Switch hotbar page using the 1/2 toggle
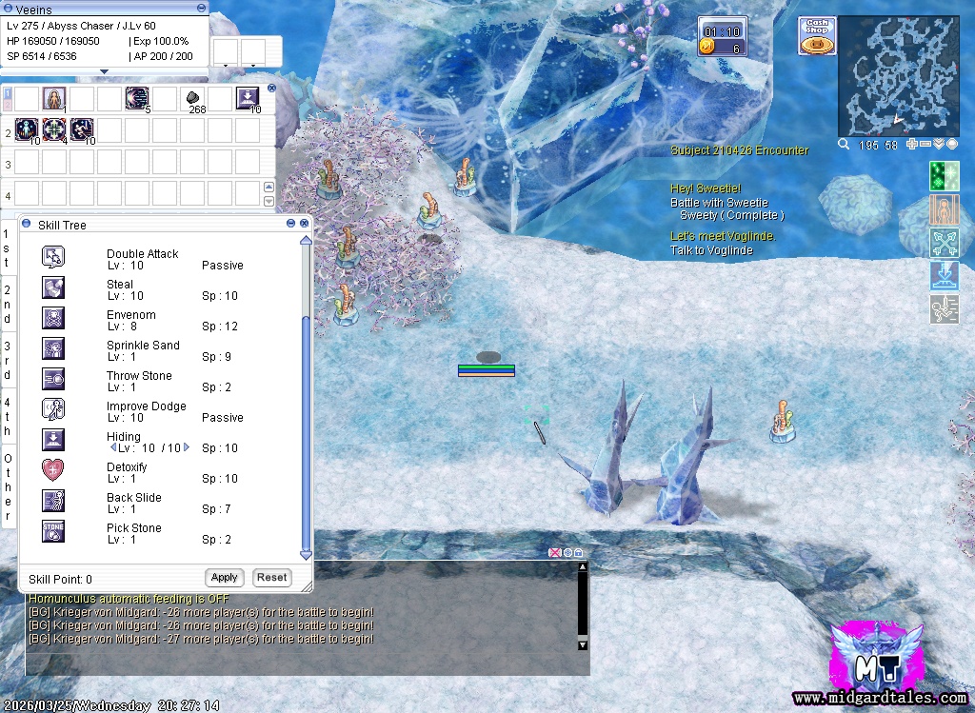This screenshot has width=975, height=713. click(x=8, y=98)
